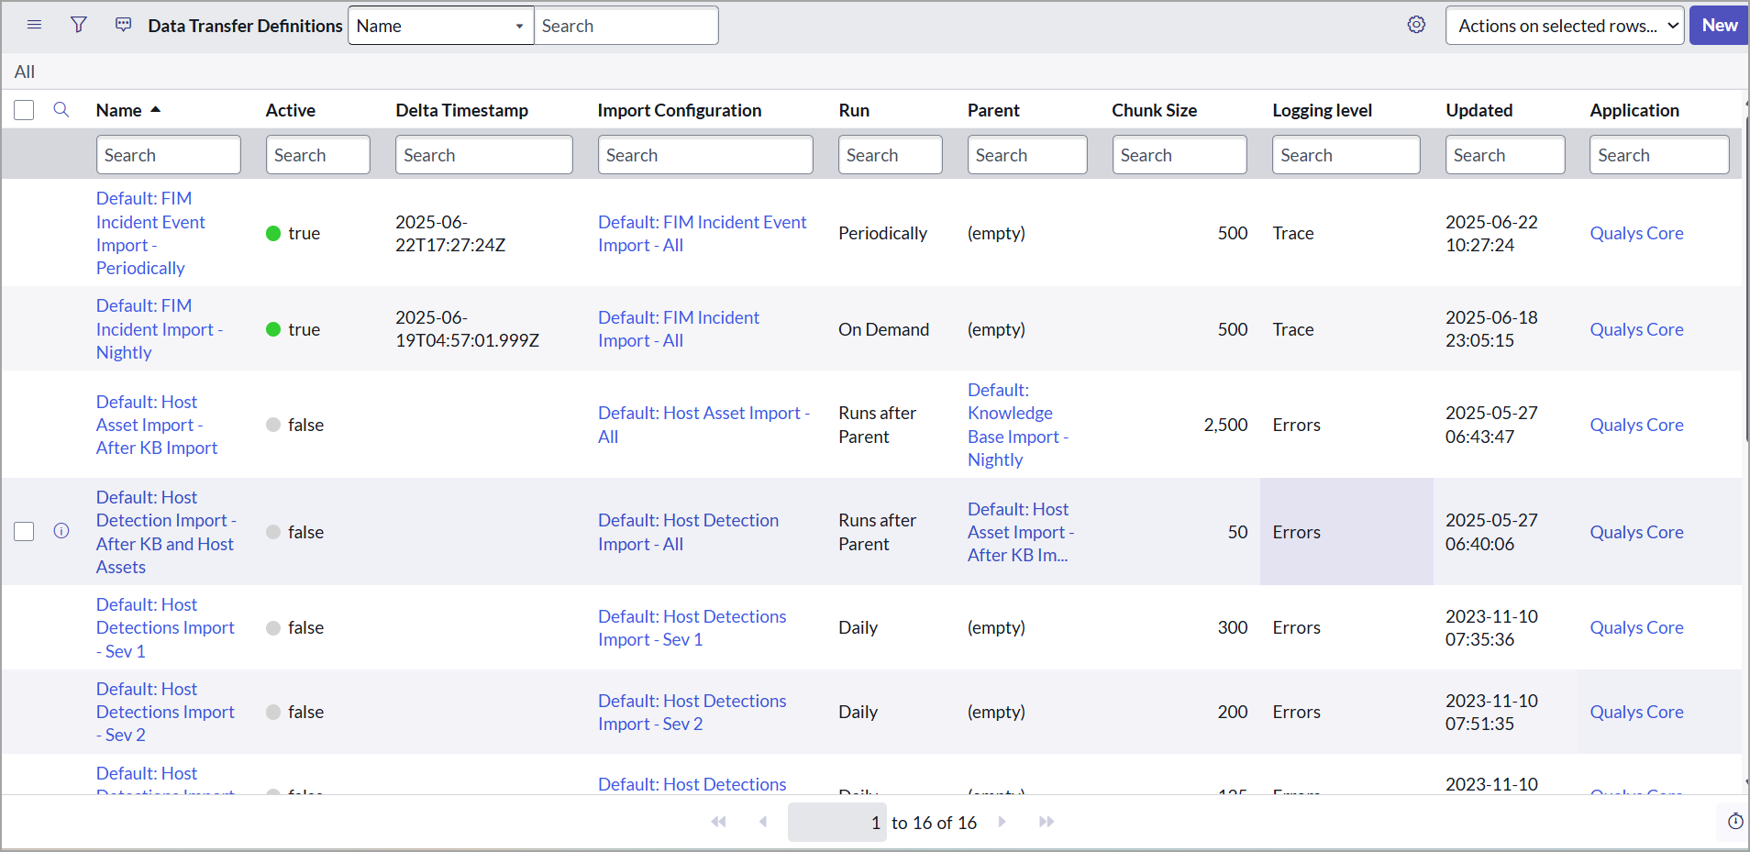The width and height of the screenshot is (1750, 852).
Task: Go to next page arrow
Action: click(1002, 822)
